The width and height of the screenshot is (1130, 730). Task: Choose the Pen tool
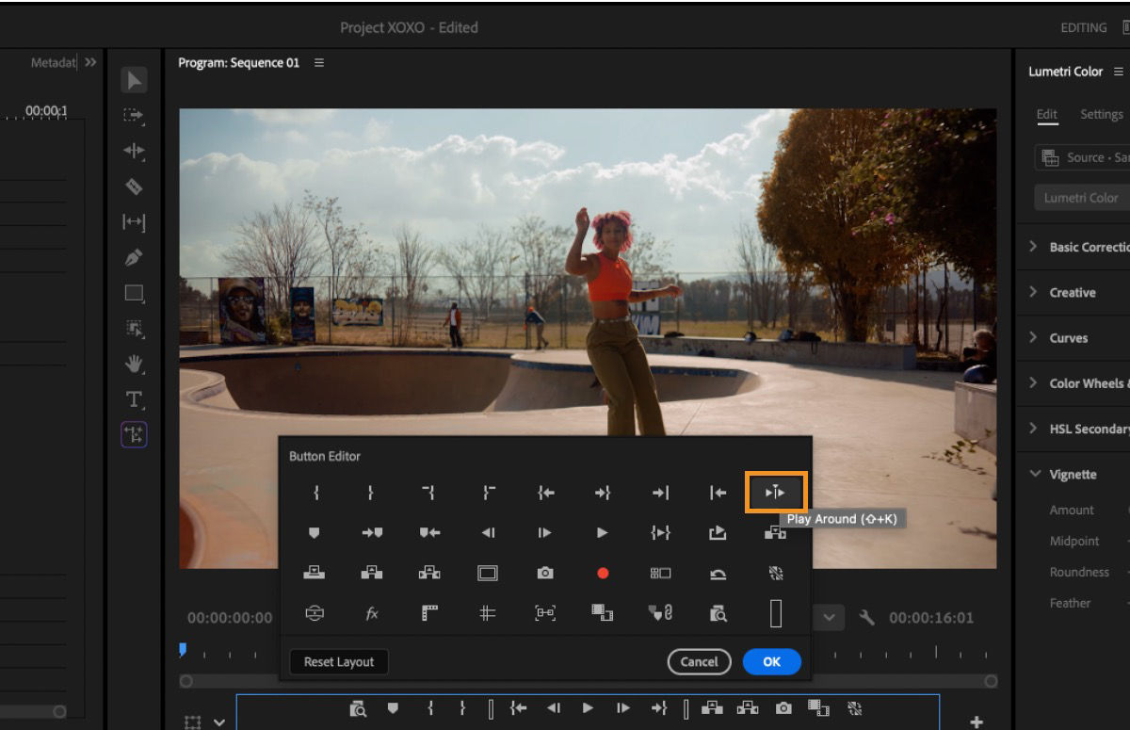[134, 257]
